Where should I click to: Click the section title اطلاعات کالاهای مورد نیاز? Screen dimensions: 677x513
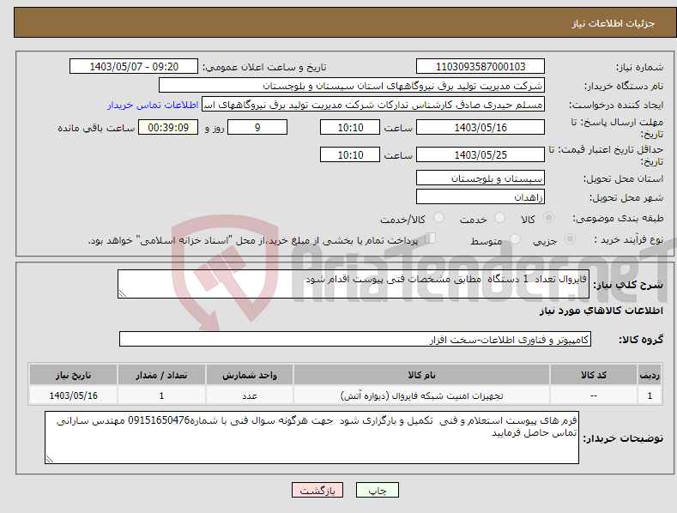pyautogui.click(x=601, y=311)
